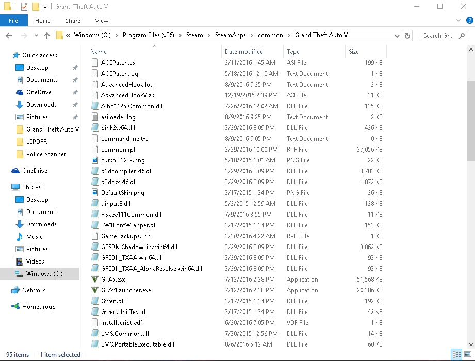The width and height of the screenshot is (475, 361).
Task: Select the file LMS.PortableExecutable.dll
Action: (138, 344)
